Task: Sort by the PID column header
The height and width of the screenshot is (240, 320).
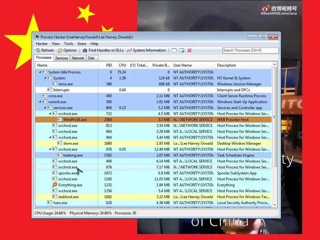Action: (106, 65)
